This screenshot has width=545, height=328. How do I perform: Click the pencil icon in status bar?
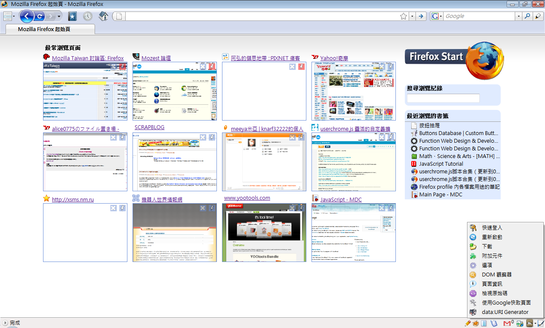[468, 323]
